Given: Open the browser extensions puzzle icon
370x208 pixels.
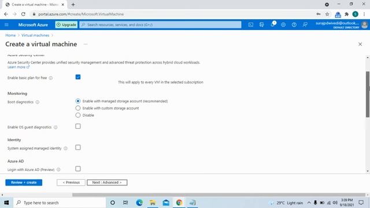Looking at the screenshot, I should 347,14.
